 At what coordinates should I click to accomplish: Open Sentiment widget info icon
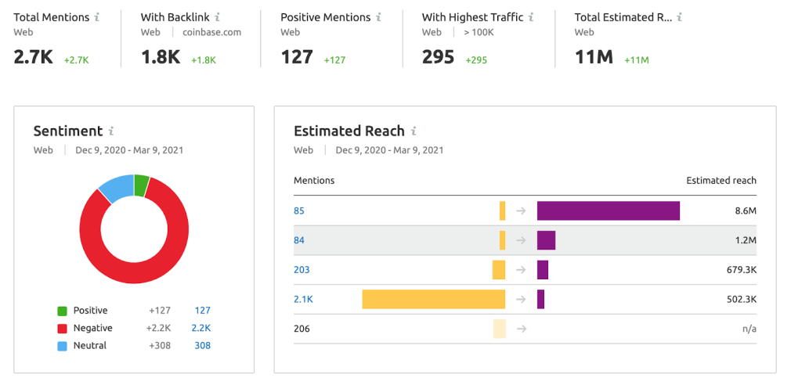click(x=111, y=131)
